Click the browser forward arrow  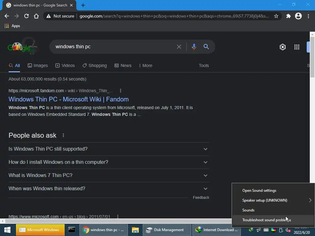17,16
